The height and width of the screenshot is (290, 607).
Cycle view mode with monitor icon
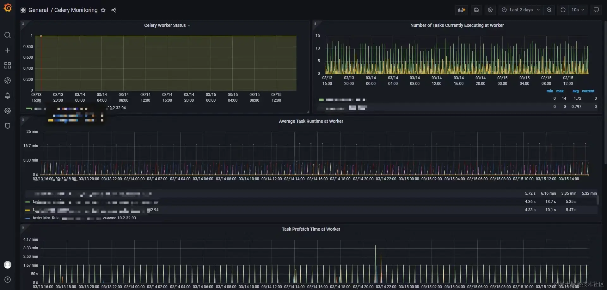[x=596, y=10]
